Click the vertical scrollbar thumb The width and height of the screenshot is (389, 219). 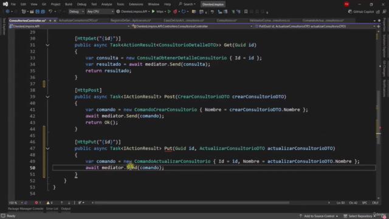pos(378,117)
